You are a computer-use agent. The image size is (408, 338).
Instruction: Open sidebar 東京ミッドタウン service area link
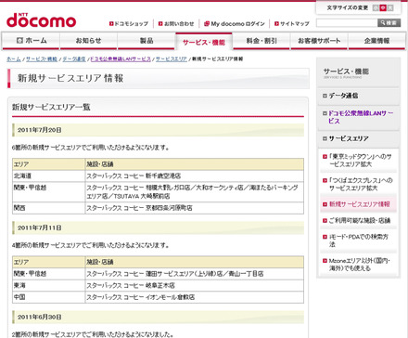click(360, 161)
